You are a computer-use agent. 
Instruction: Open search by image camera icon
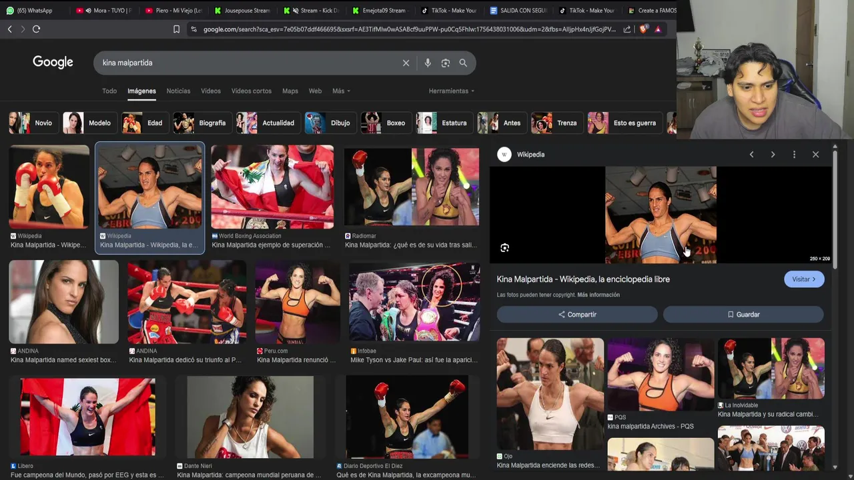coord(446,63)
